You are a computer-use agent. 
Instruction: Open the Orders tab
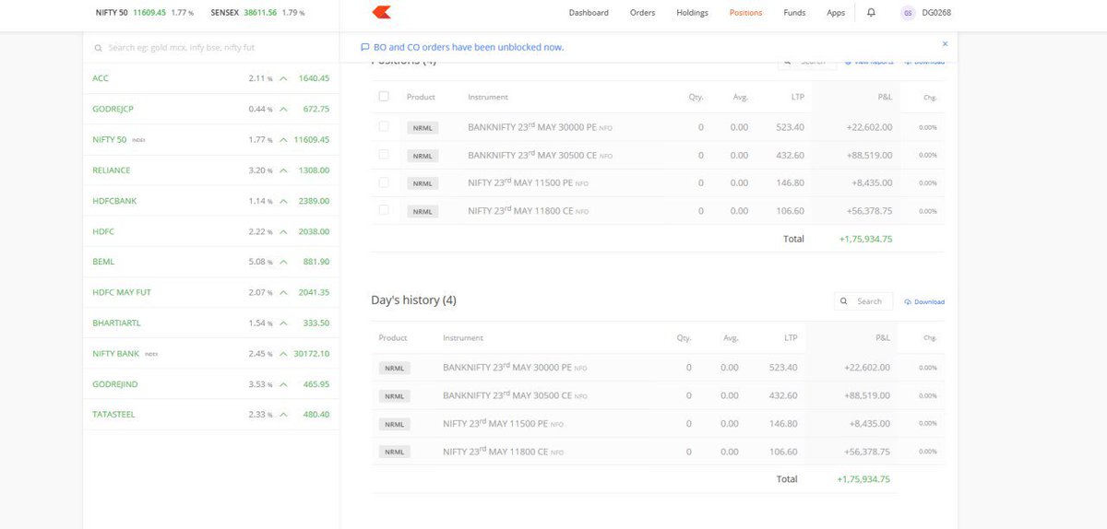(642, 13)
